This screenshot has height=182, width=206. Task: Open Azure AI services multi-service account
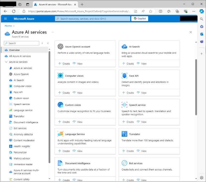click(x=26, y=172)
